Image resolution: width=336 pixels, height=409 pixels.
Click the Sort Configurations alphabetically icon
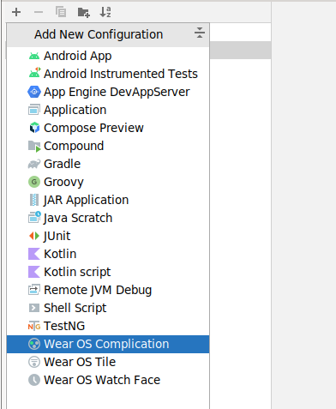pos(105,12)
